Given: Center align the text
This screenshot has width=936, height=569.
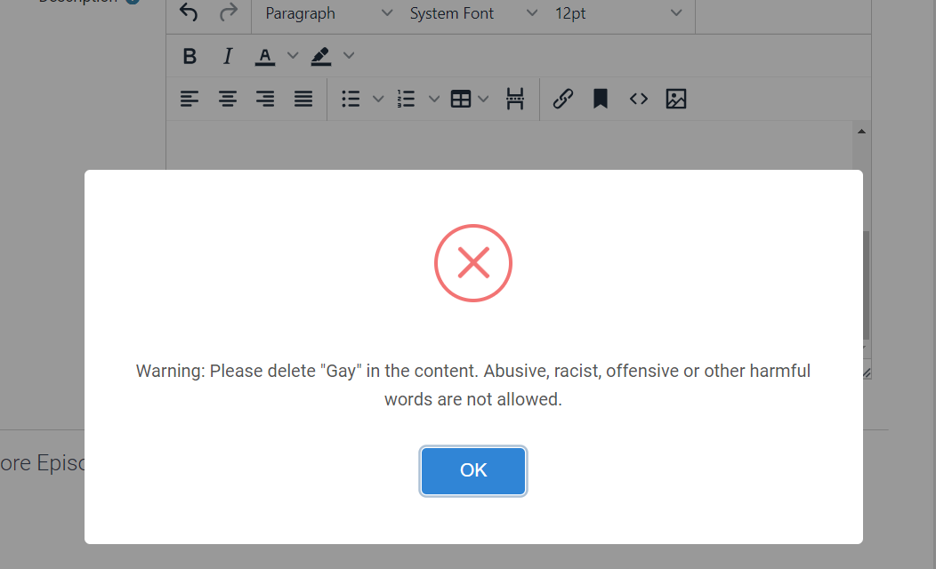Looking at the screenshot, I should (228, 99).
